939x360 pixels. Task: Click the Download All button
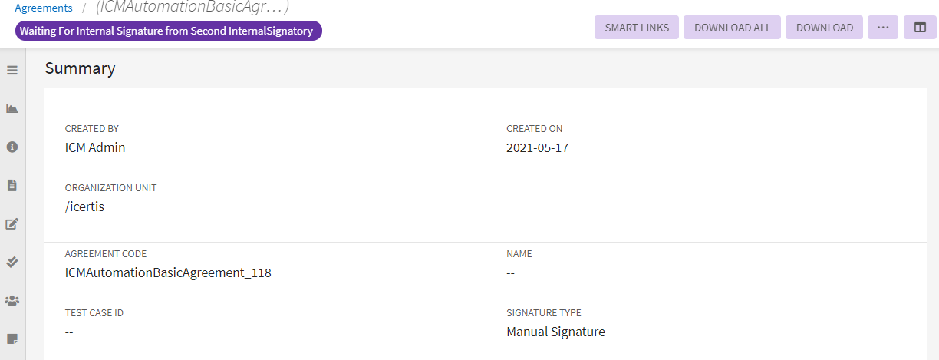[732, 28]
